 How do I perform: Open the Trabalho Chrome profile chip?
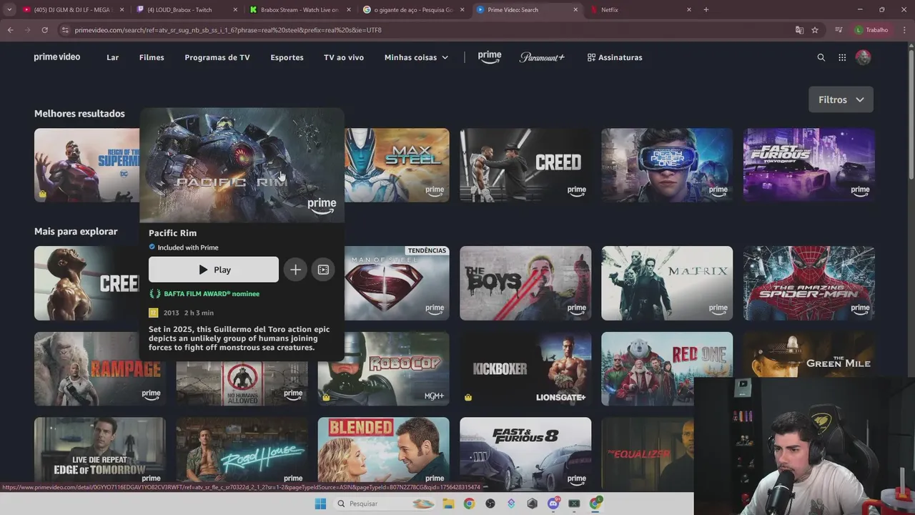872,30
